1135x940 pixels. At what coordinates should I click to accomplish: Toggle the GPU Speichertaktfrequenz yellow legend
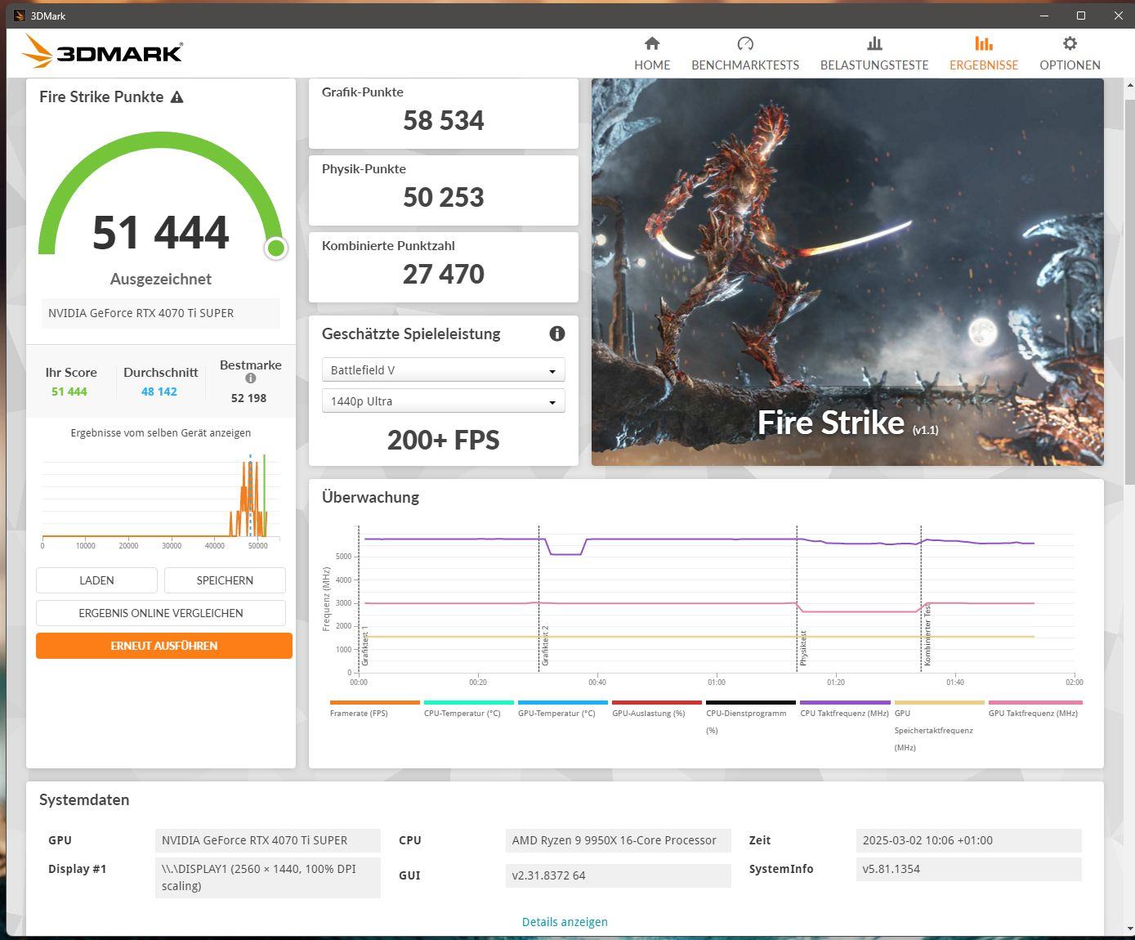tap(940, 725)
